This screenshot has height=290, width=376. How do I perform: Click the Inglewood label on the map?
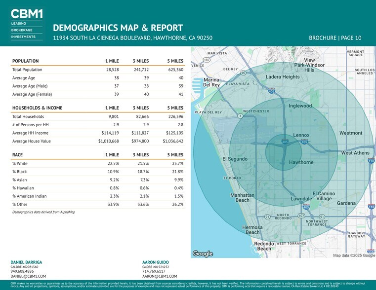(x=300, y=106)
